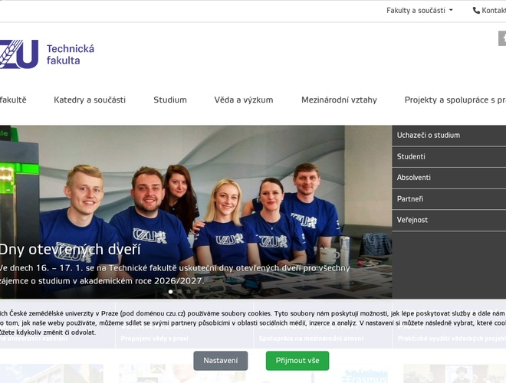Click the Dny otevřených dveří headline
The image size is (506, 383).
click(71, 249)
